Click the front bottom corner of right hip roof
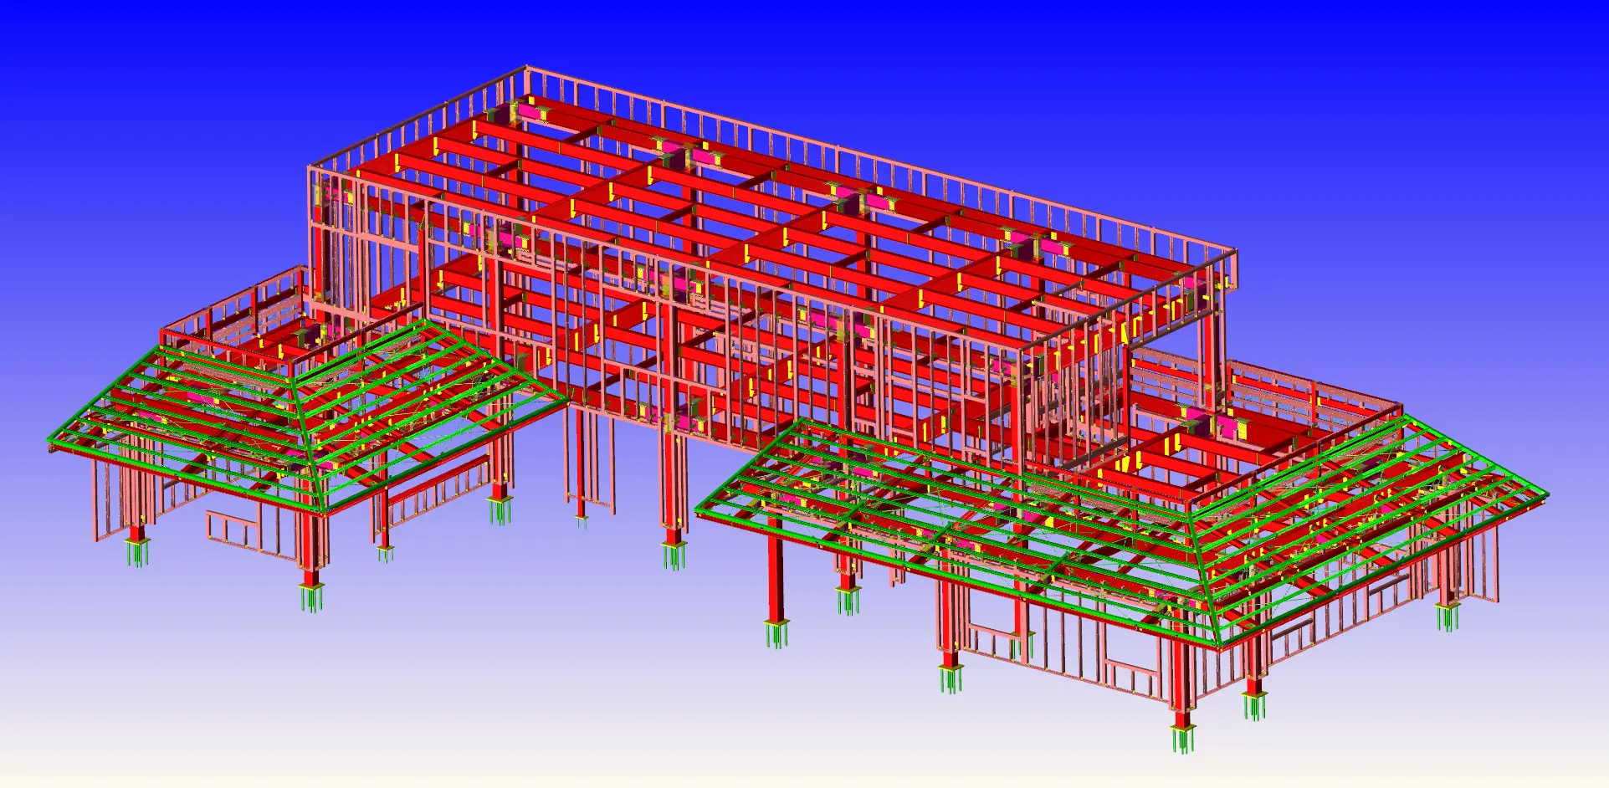The image size is (1609, 788). 1218,646
